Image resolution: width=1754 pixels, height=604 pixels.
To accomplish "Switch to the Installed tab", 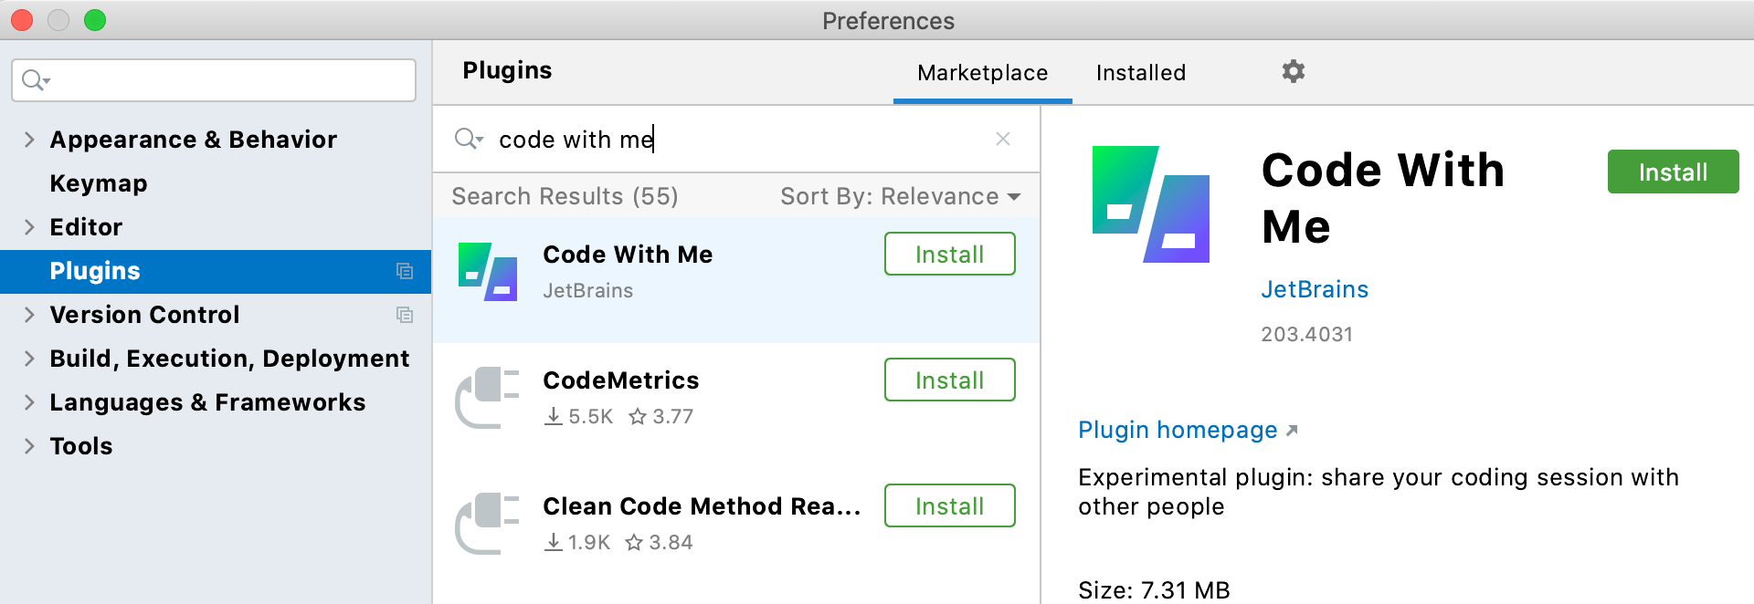I will click(x=1140, y=73).
